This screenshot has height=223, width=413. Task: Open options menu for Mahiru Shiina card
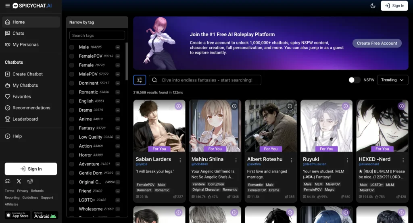(236, 160)
